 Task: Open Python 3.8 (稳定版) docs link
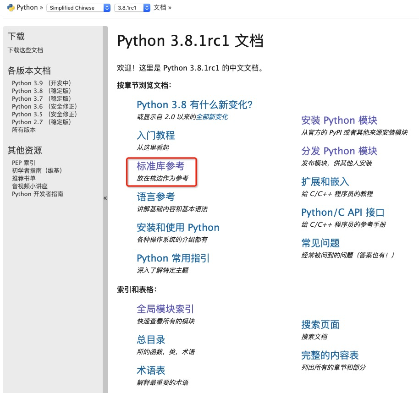[x=41, y=91]
